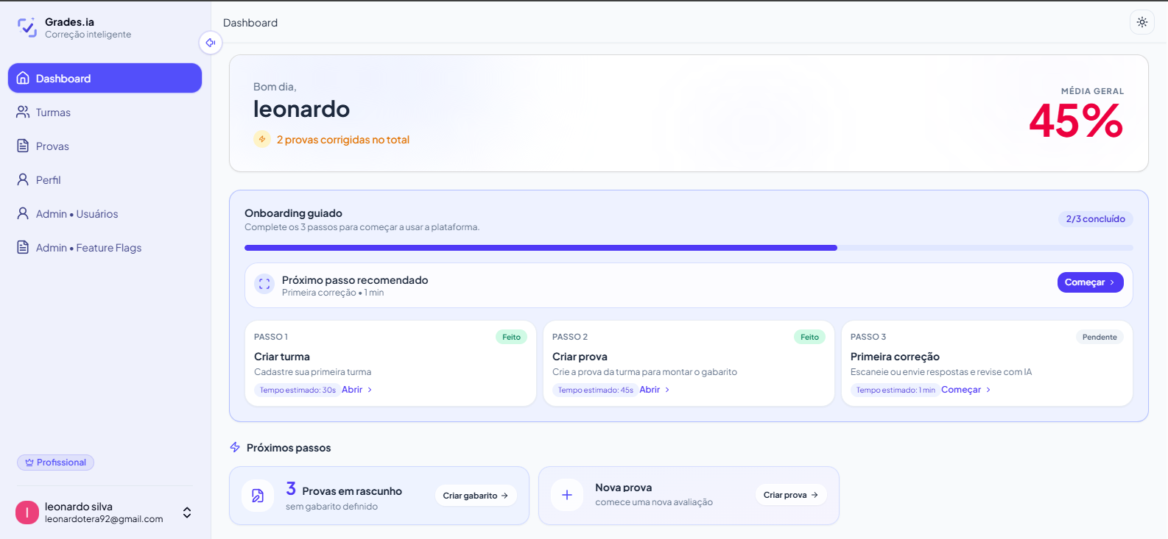This screenshot has width=1168, height=539.
Task: Click the plus icon in Nova prova card
Action: 567,495
